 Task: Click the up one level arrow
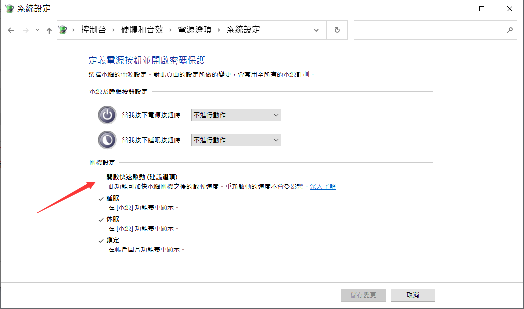[49, 30]
